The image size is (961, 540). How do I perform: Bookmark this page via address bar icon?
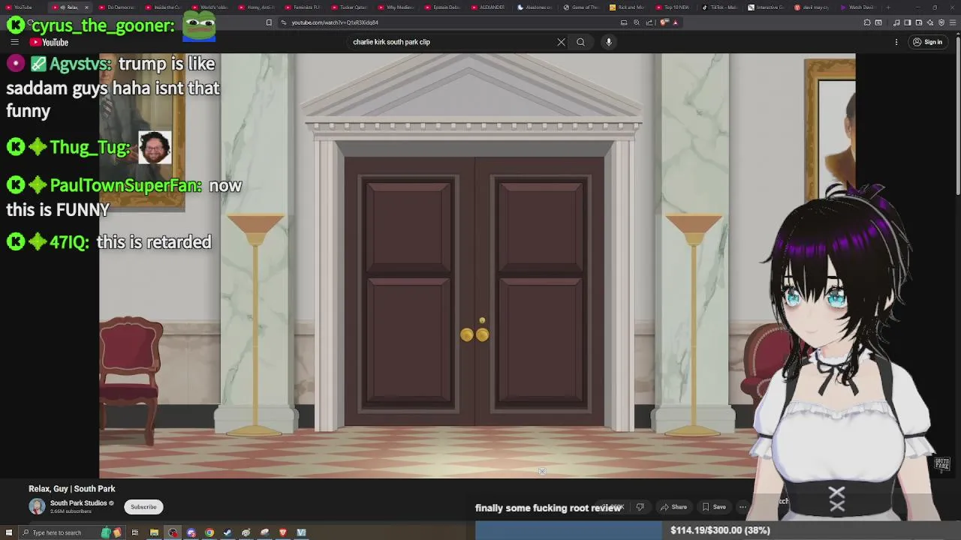(x=269, y=22)
